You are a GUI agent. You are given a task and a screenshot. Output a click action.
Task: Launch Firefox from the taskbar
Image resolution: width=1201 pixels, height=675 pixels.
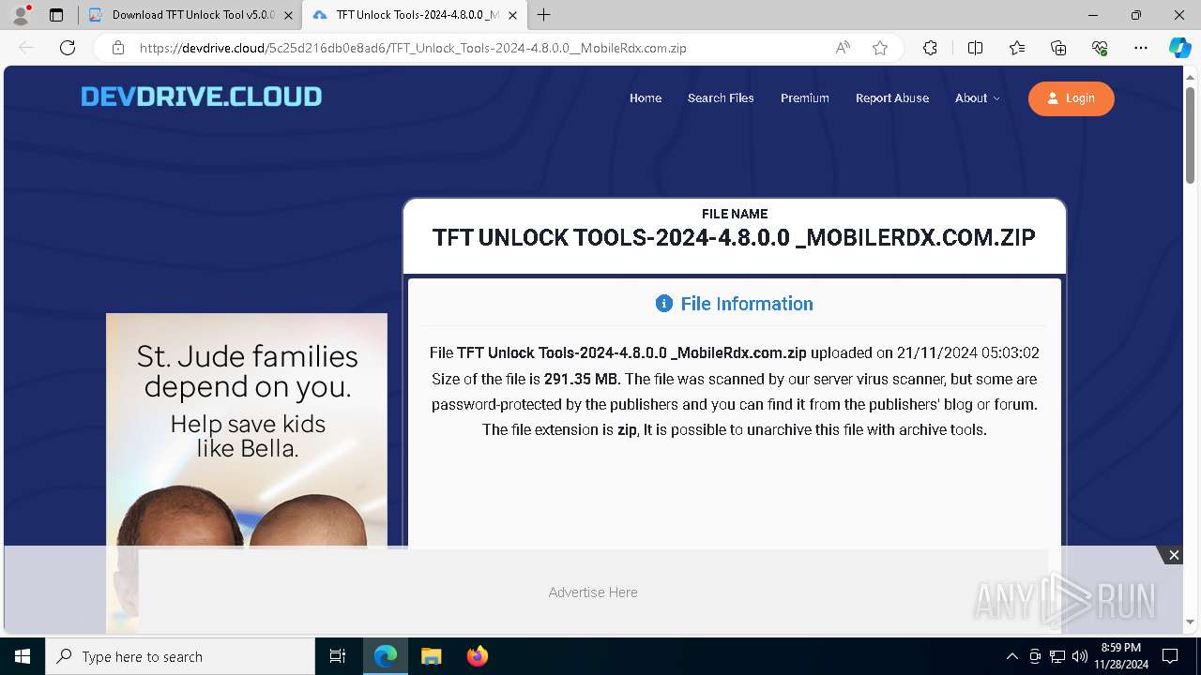(x=477, y=656)
